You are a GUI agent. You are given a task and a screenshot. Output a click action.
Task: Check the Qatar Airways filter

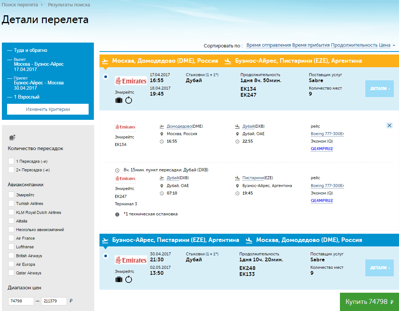(11, 273)
